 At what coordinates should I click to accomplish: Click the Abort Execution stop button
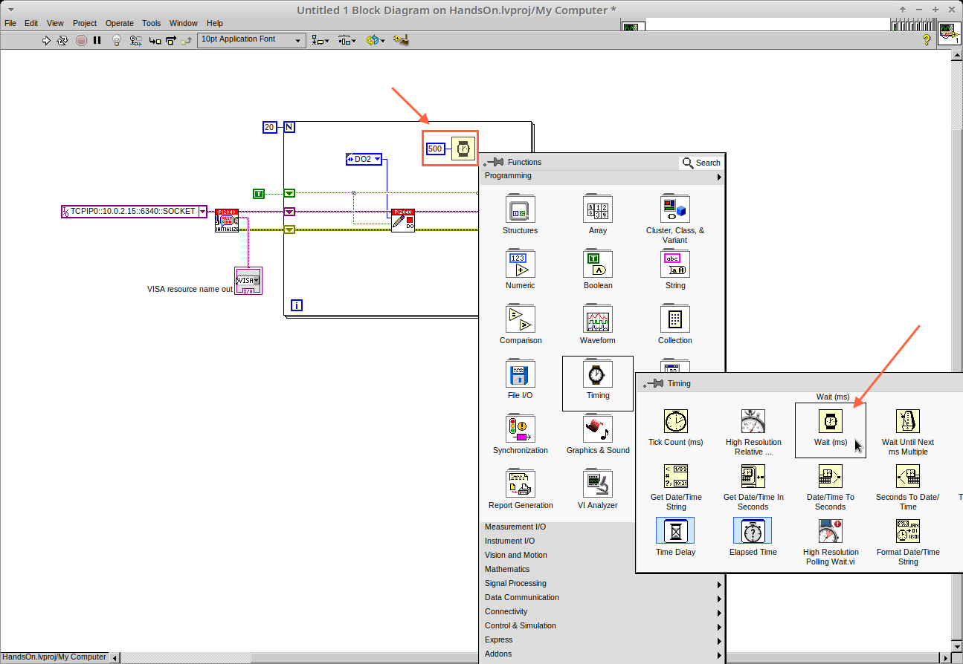[81, 40]
